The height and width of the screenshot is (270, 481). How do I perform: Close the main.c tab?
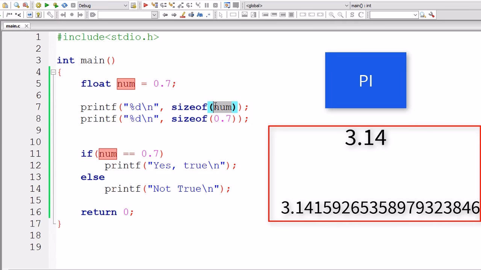pyautogui.click(x=27, y=26)
